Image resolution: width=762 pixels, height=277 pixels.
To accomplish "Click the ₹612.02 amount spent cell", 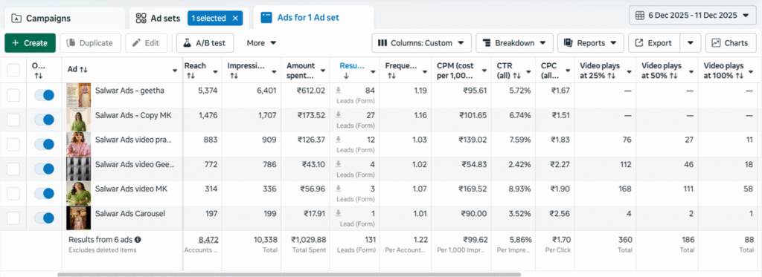I will pos(312,90).
